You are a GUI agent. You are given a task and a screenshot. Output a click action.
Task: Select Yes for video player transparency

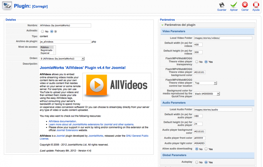point(206,62)
